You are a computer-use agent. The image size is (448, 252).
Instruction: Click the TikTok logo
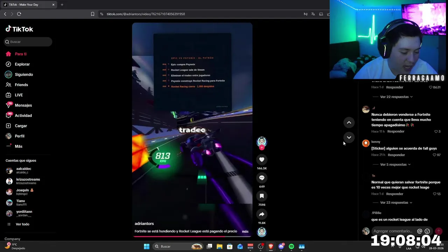click(19, 29)
